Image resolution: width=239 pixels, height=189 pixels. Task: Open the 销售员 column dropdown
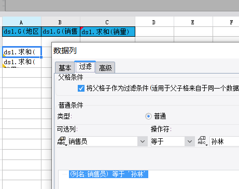[143, 141]
